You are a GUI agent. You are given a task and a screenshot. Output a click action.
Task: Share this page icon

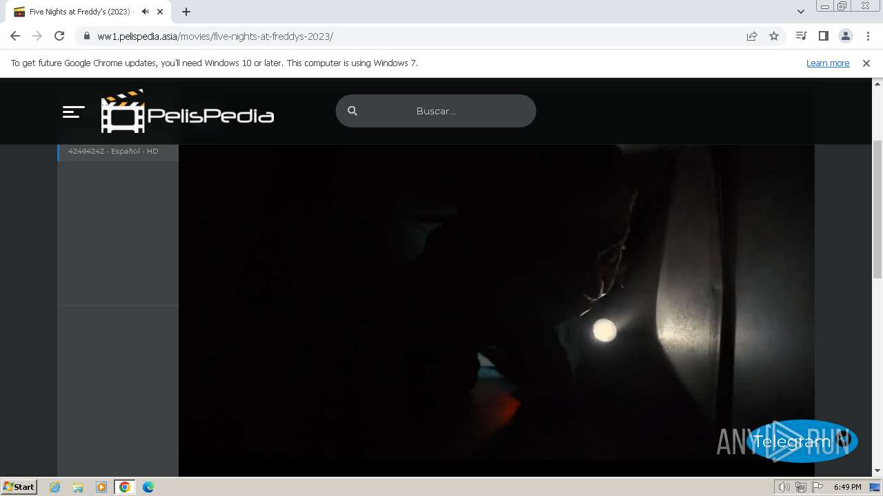[752, 36]
